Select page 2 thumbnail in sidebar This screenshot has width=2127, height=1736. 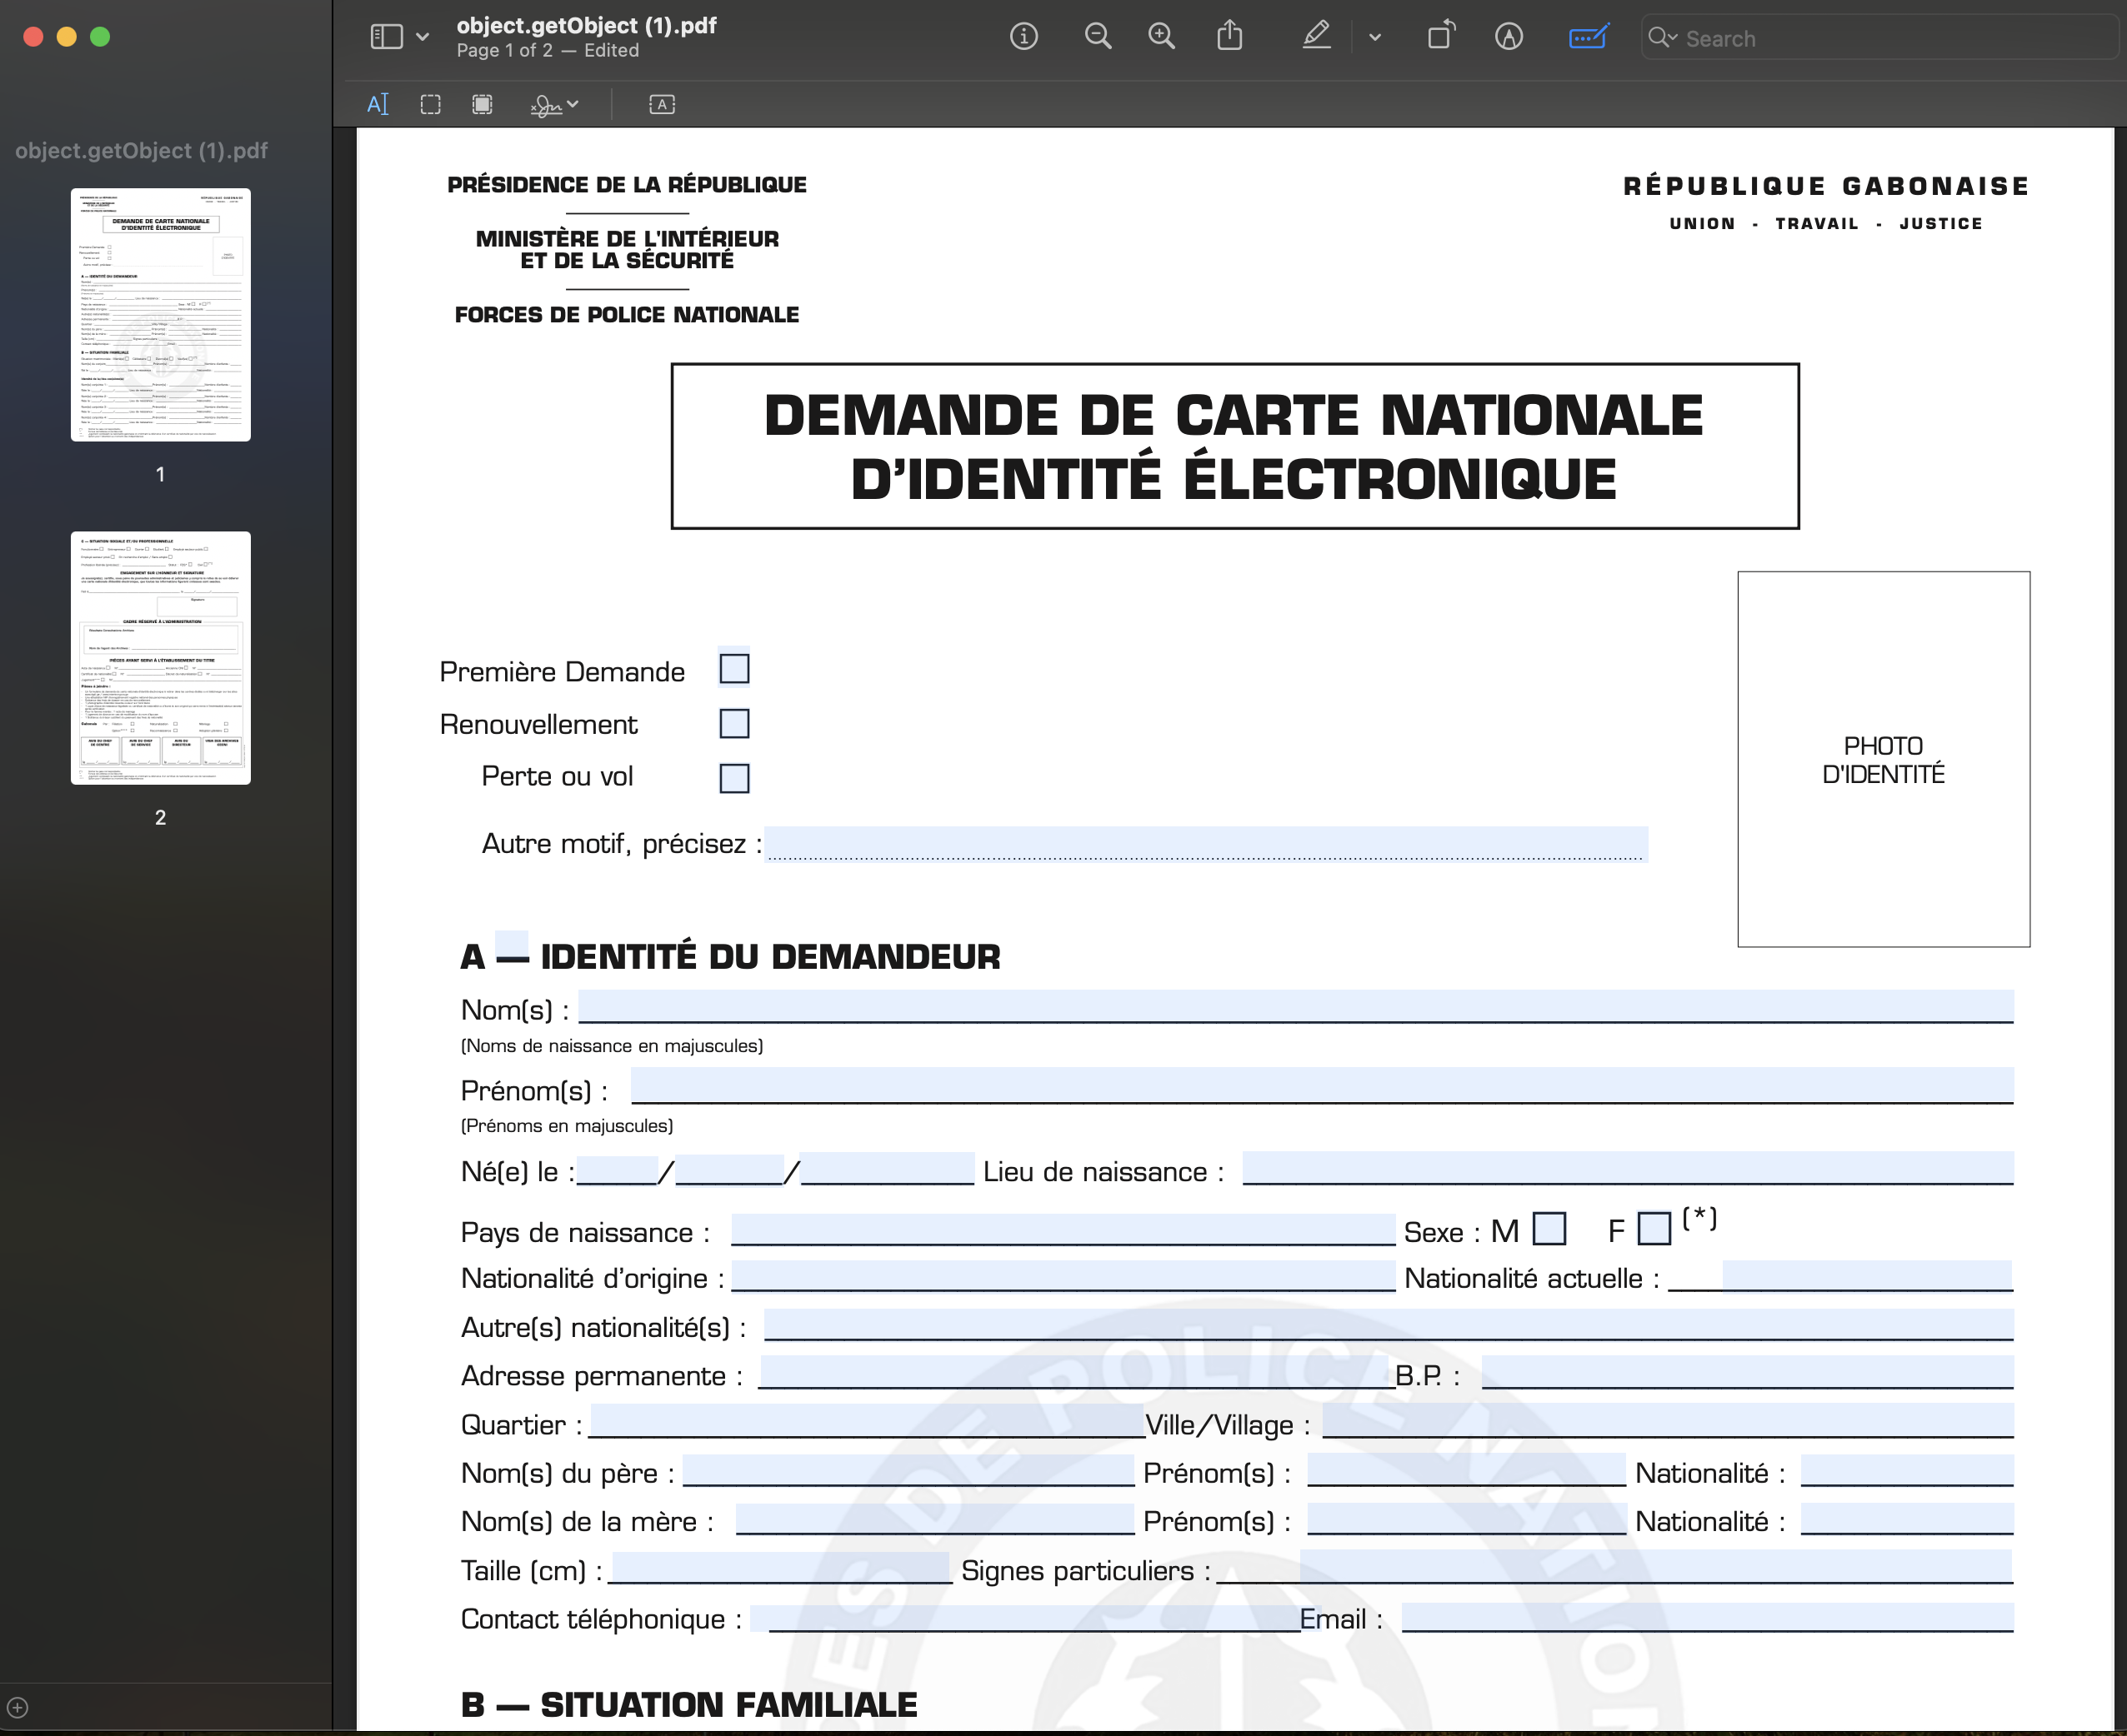[x=160, y=658]
